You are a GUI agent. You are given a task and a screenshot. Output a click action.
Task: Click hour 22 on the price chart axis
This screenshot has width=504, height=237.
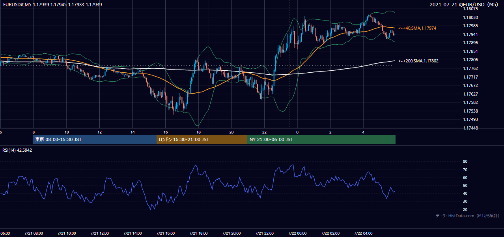[x=265, y=132]
